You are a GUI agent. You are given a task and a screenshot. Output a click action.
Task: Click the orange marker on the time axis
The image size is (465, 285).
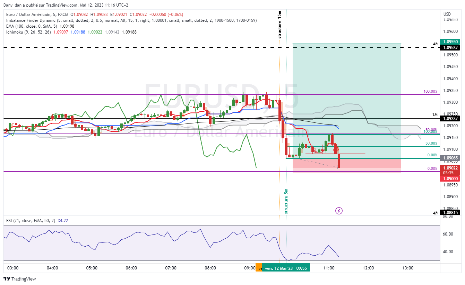tap(259, 268)
